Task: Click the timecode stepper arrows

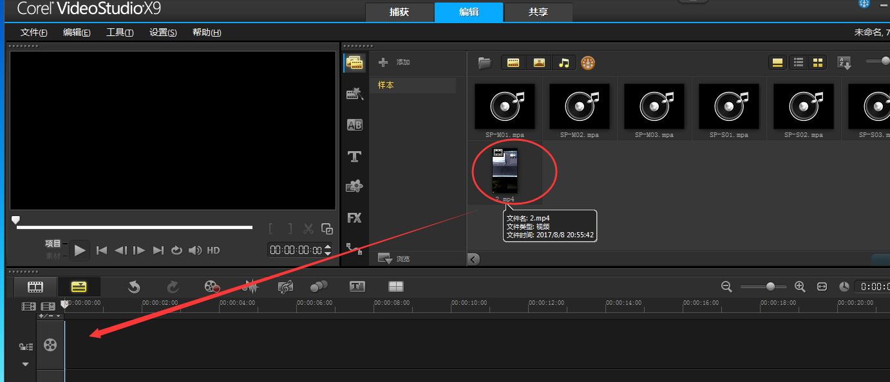Action: click(328, 250)
